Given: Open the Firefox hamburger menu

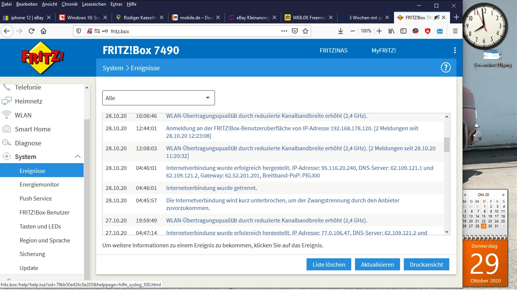Looking at the screenshot, I should point(455,31).
